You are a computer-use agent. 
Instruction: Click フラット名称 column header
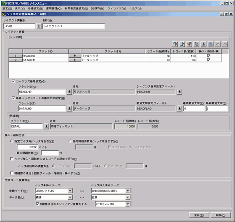pyautogui.click(x=113, y=51)
